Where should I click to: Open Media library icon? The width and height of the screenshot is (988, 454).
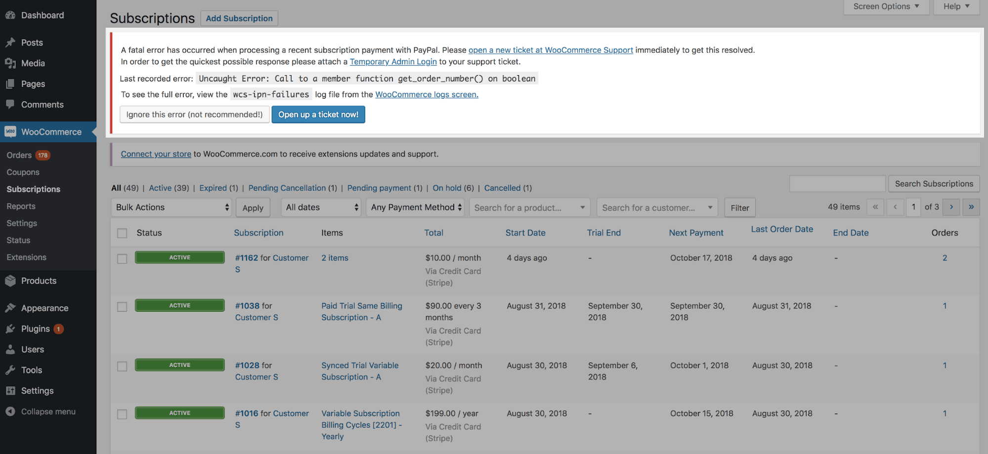10,63
